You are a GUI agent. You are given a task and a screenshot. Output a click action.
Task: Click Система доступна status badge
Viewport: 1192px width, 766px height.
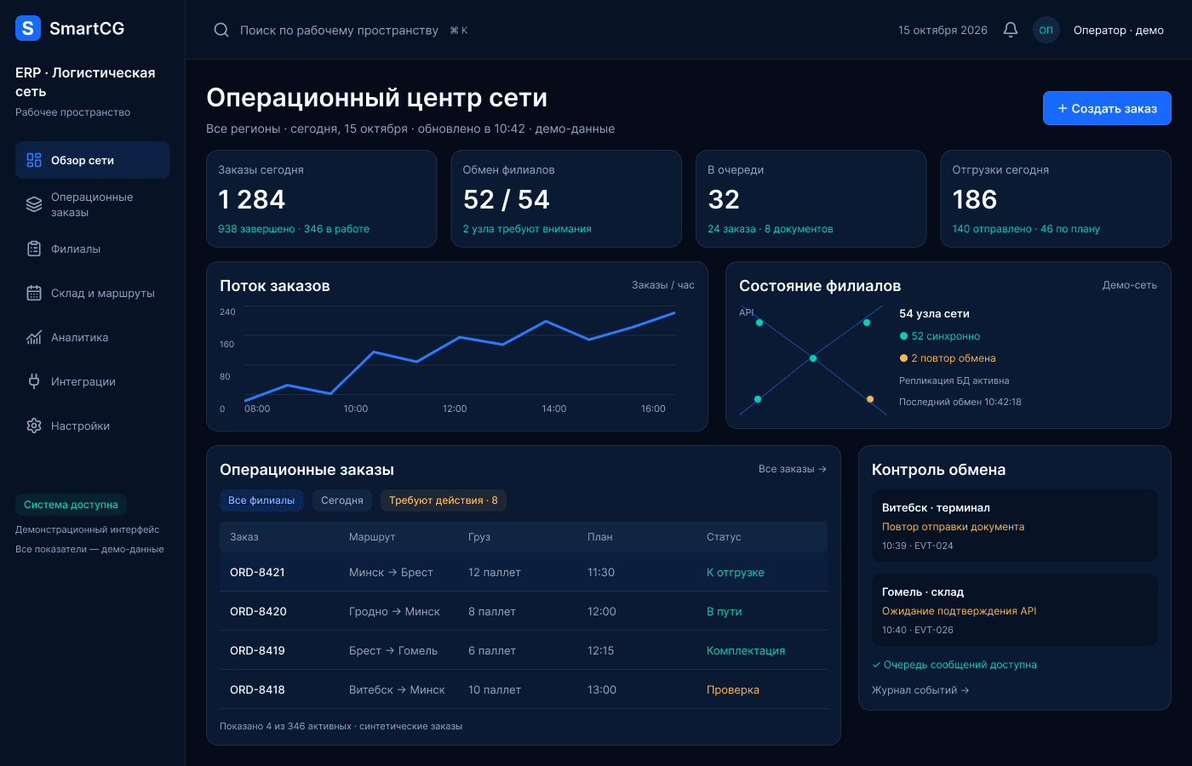(x=71, y=505)
